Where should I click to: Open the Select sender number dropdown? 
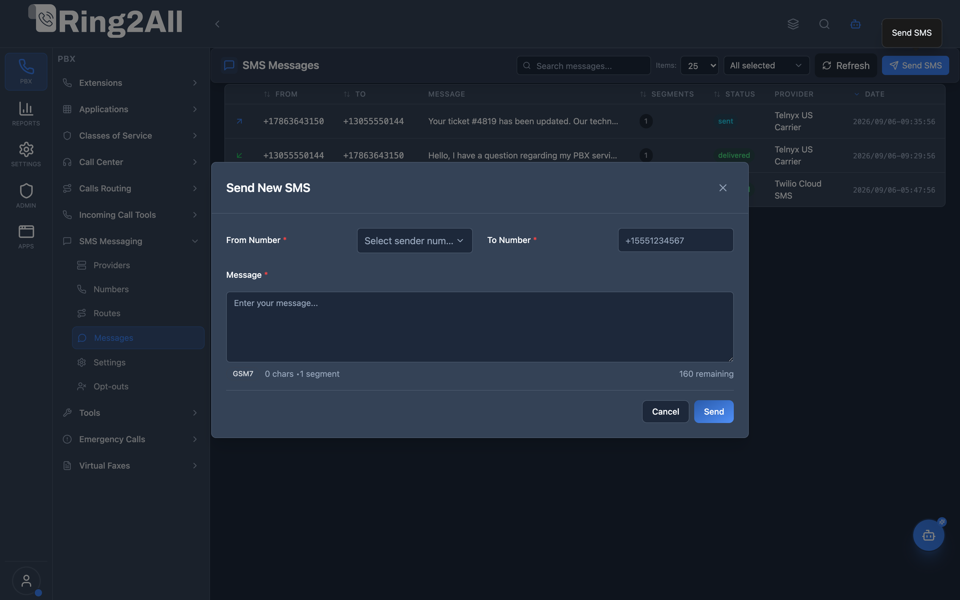click(x=415, y=241)
